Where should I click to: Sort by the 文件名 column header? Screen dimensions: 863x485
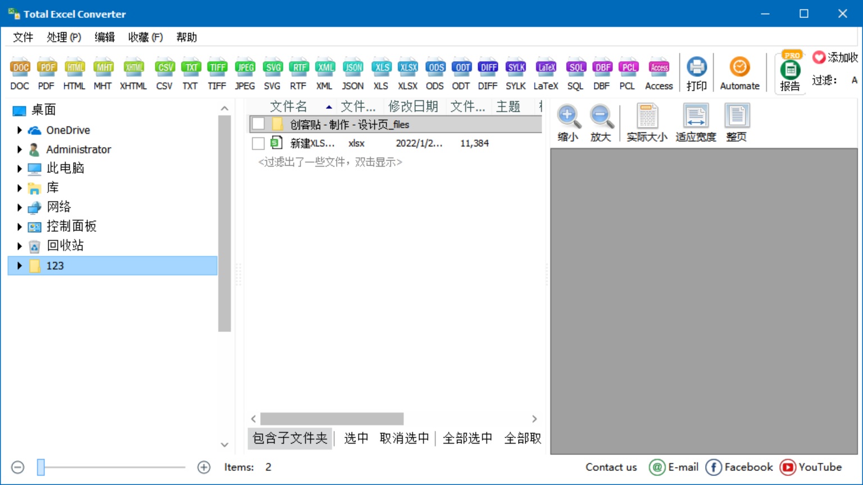tap(293, 107)
